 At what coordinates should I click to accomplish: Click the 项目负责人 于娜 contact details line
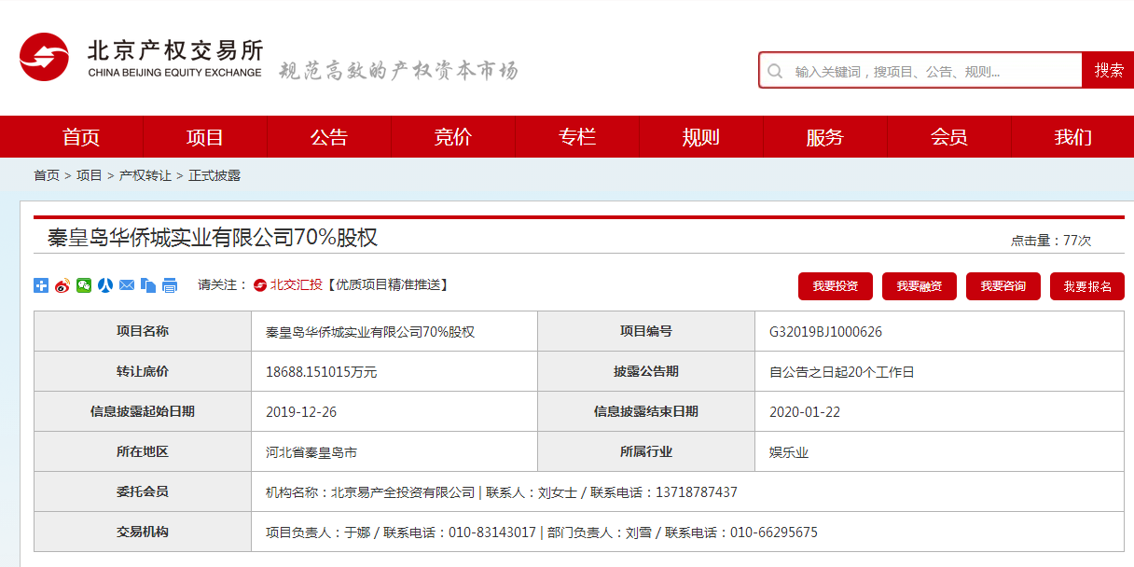point(542,532)
